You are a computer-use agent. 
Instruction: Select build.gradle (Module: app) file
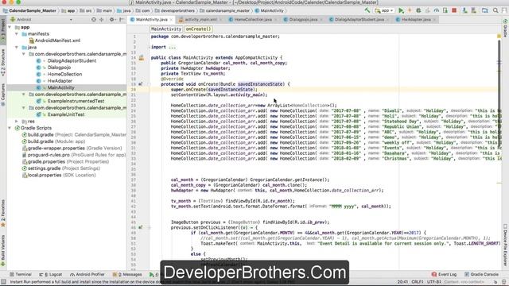53,141
